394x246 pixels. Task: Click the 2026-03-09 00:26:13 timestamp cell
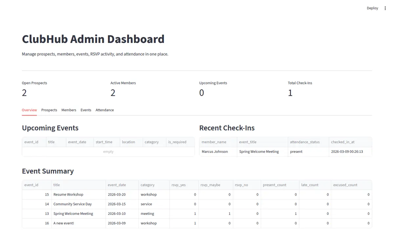tap(350, 152)
